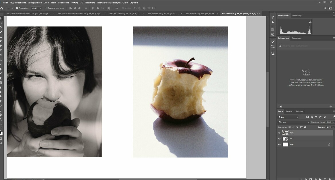Click align left edges icon
The height and width of the screenshot is (180, 335).
(70, 8)
